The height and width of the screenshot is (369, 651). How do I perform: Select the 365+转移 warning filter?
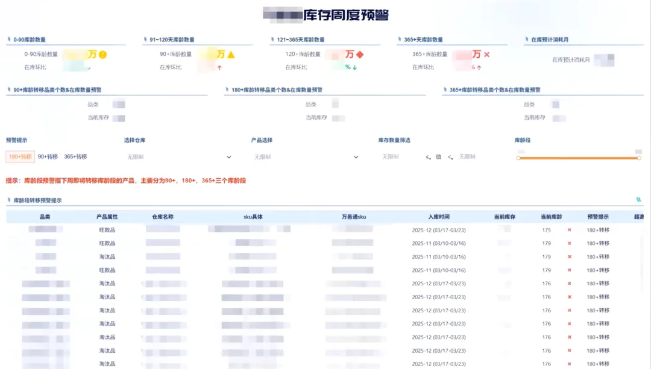point(75,157)
